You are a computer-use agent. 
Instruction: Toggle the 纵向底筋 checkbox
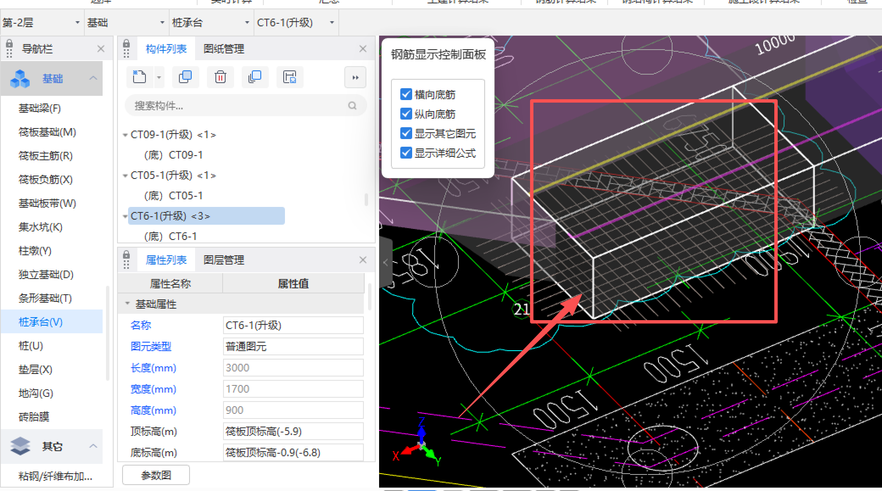click(406, 114)
